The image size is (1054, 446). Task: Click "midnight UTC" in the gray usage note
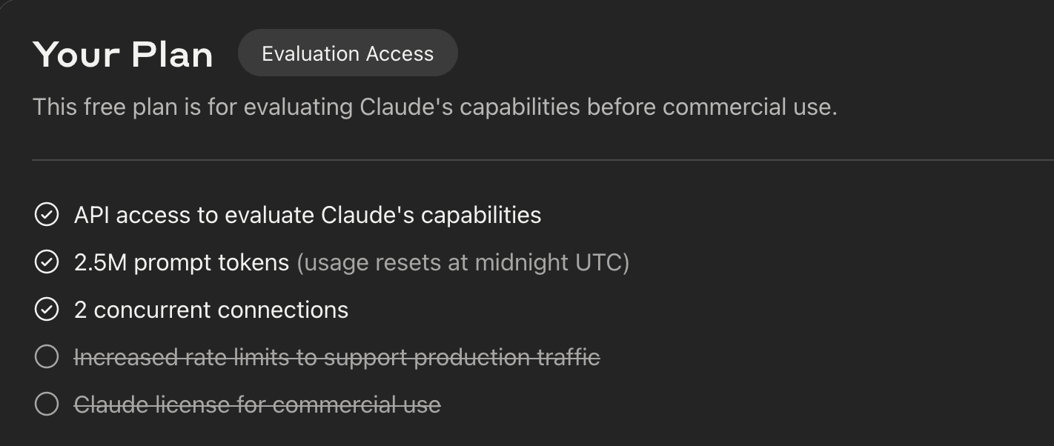[x=551, y=263]
